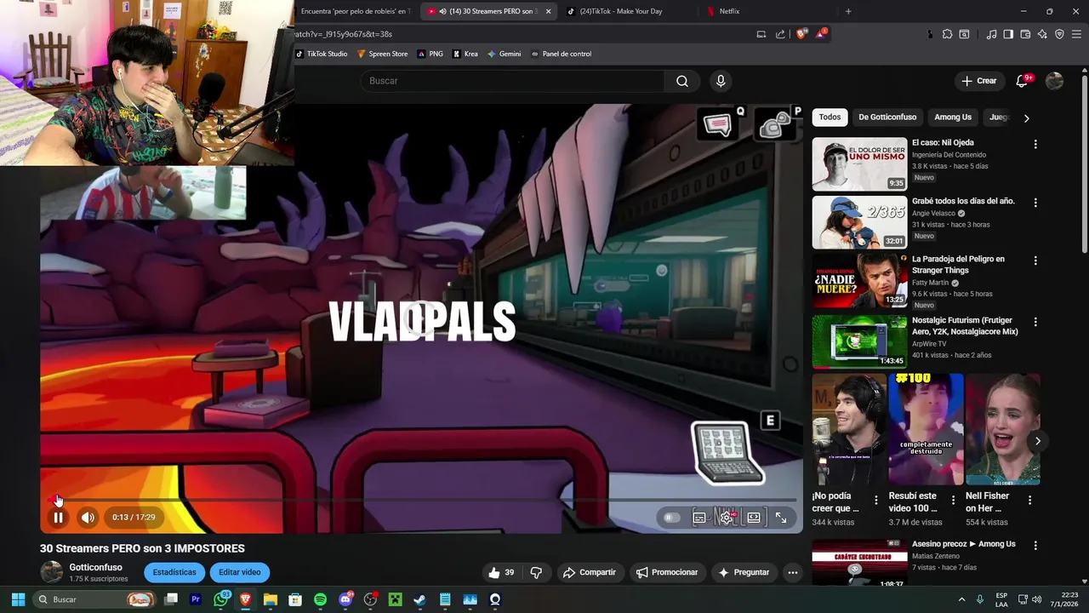This screenshot has height=613, width=1089.
Task: Switch video to full screen
Action: click(781, 518)
